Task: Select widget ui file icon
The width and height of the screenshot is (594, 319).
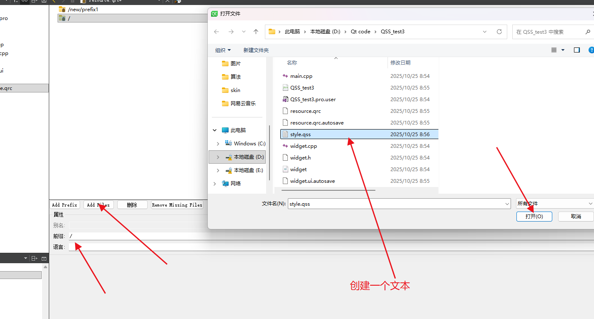Action: (x=285, y=169)
